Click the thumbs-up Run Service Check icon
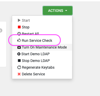 click(x=19, y=40)
